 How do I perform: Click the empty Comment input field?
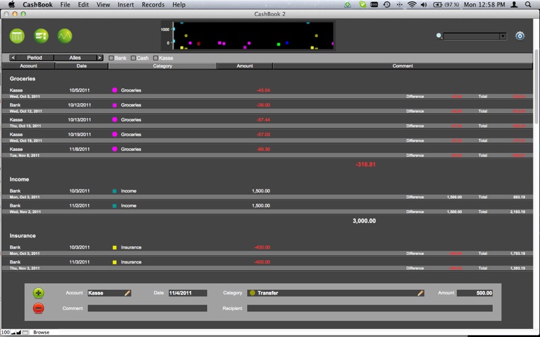pyautogui.click(x=147, y=308)
